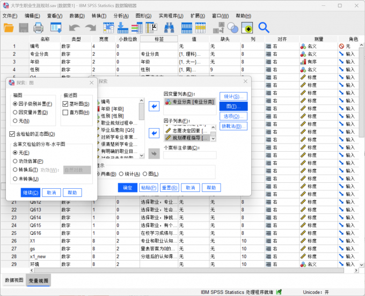Uncheck the 茎叶图 checkbox
365x296 pixels.
65,104
